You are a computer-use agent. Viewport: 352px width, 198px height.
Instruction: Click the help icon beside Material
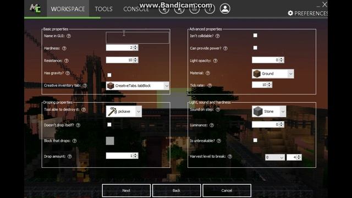pyautogui.click(x=208, y=73)
